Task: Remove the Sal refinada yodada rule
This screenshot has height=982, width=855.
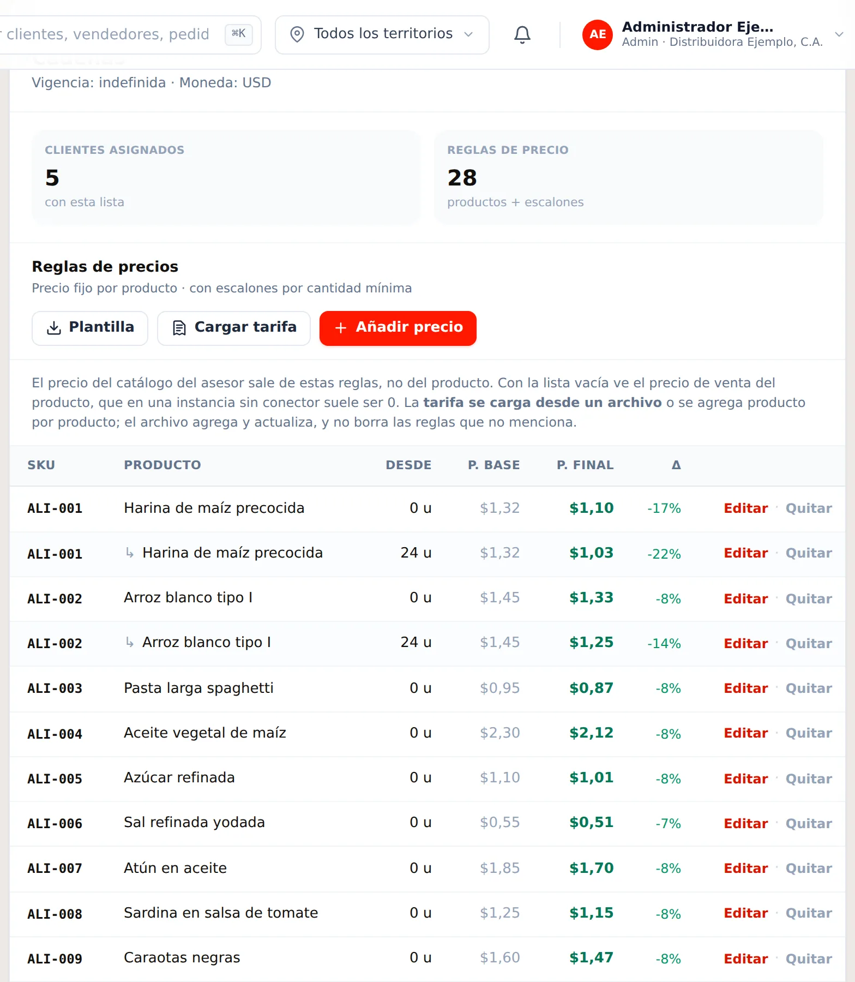Action: coord(809,824)
